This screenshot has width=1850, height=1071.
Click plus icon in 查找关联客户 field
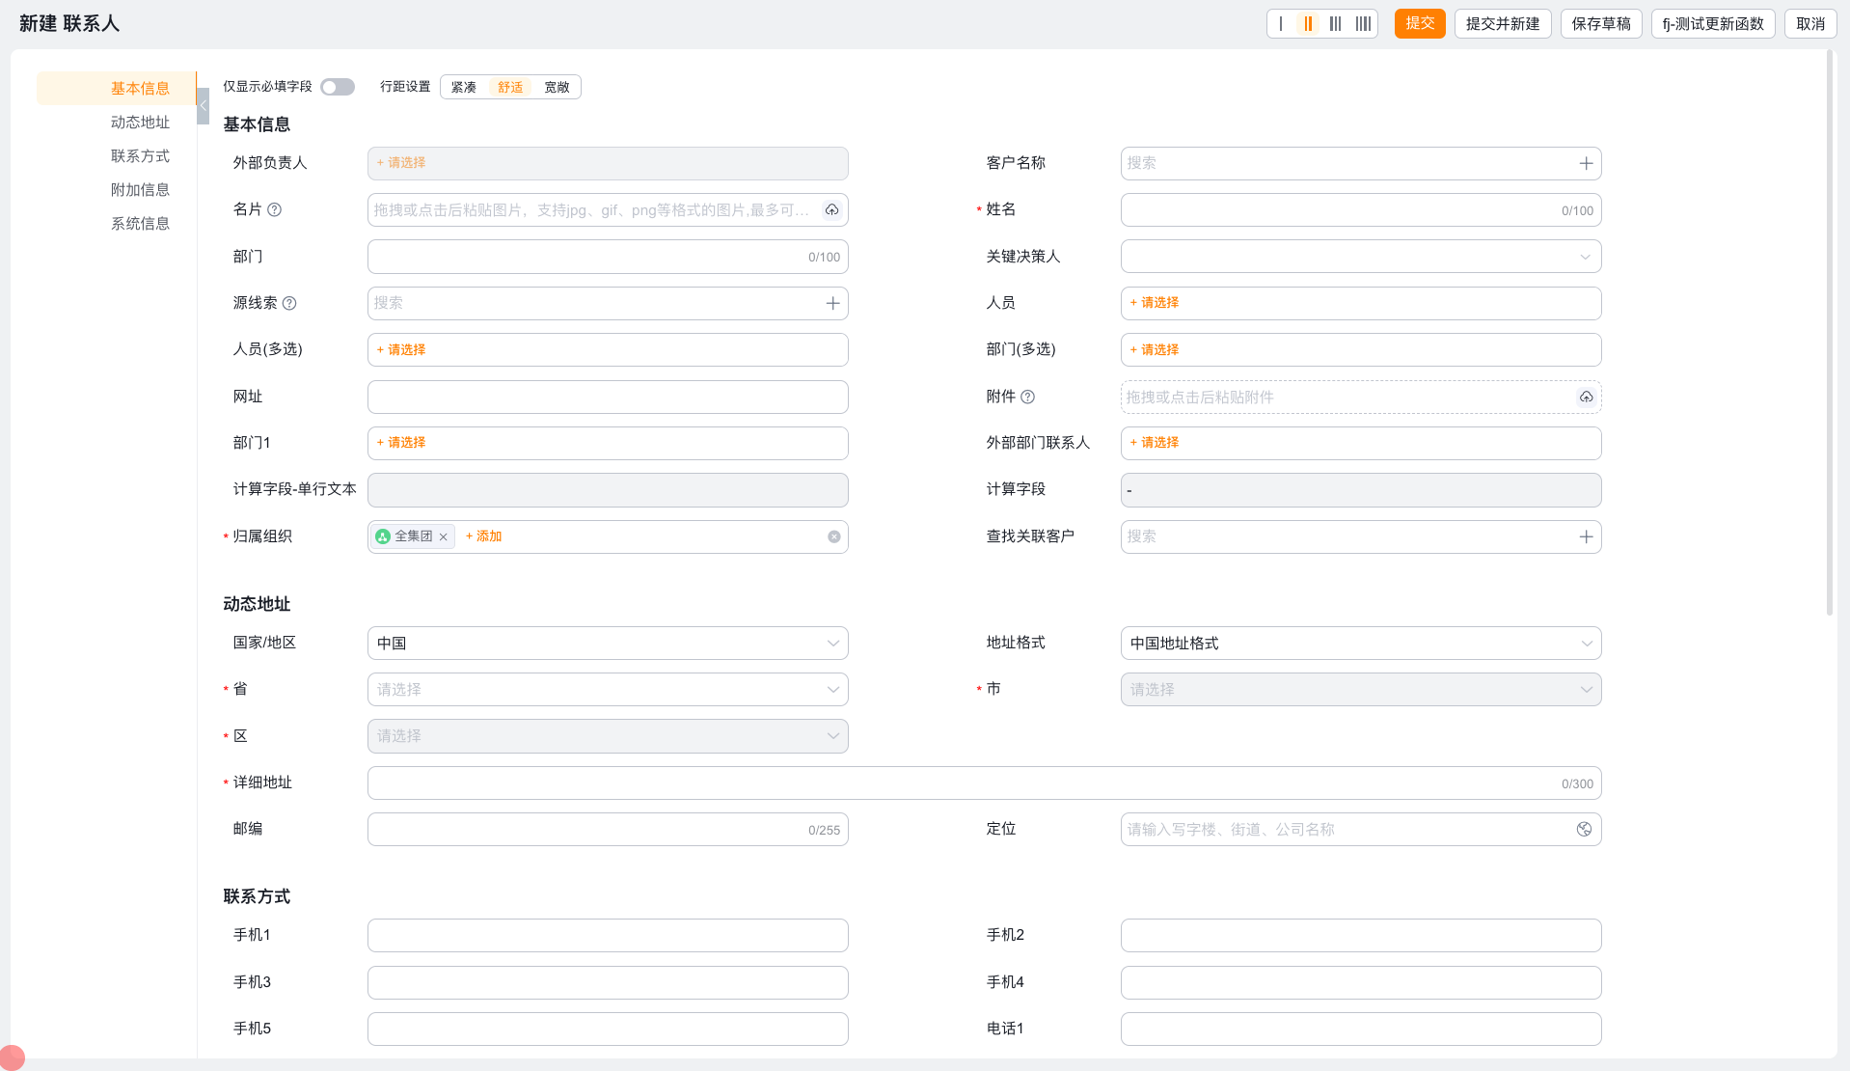1587,536
